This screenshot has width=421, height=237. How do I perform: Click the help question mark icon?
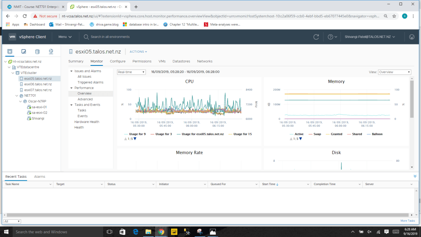[x=330, y=37]
